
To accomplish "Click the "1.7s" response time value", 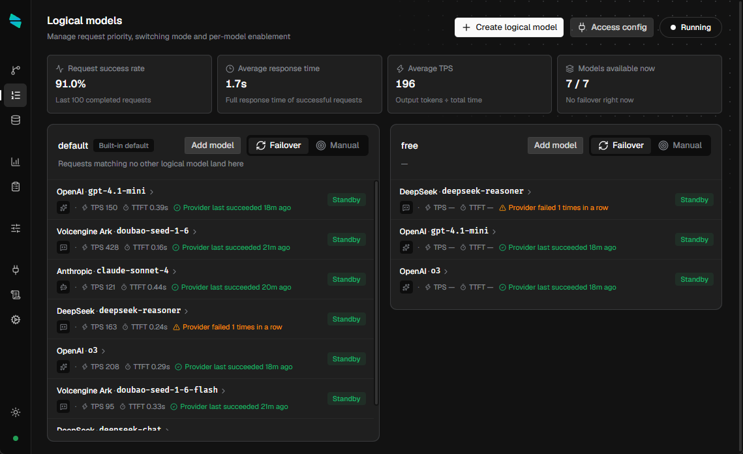I will tap(236, 84).
